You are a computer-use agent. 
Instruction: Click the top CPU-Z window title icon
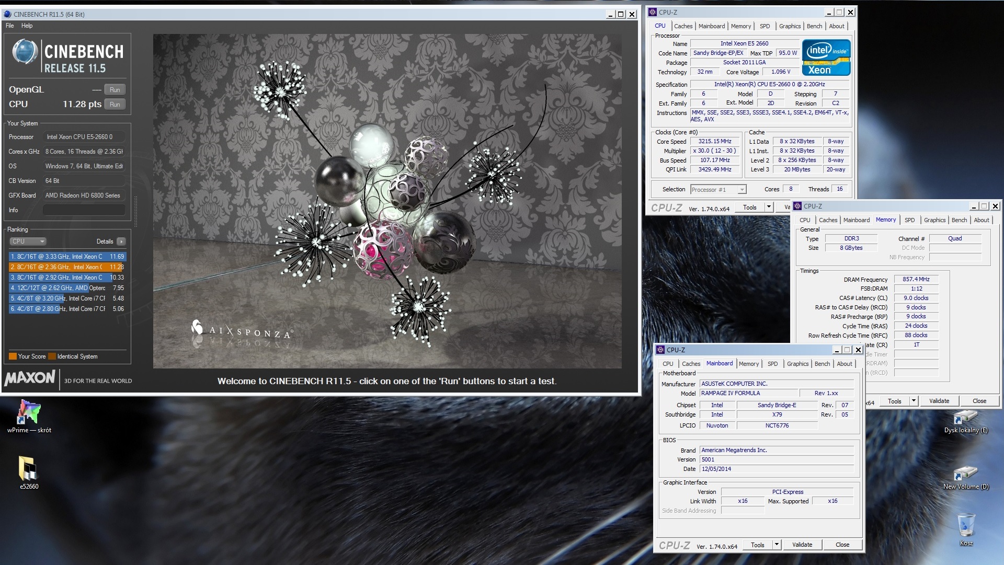(653, 12)
